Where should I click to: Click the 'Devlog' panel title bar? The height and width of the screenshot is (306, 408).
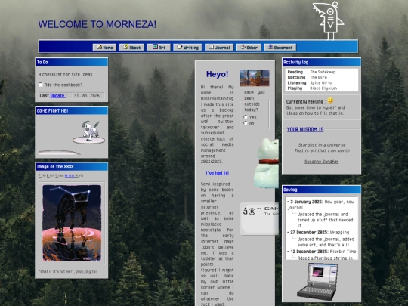(321, 190)
